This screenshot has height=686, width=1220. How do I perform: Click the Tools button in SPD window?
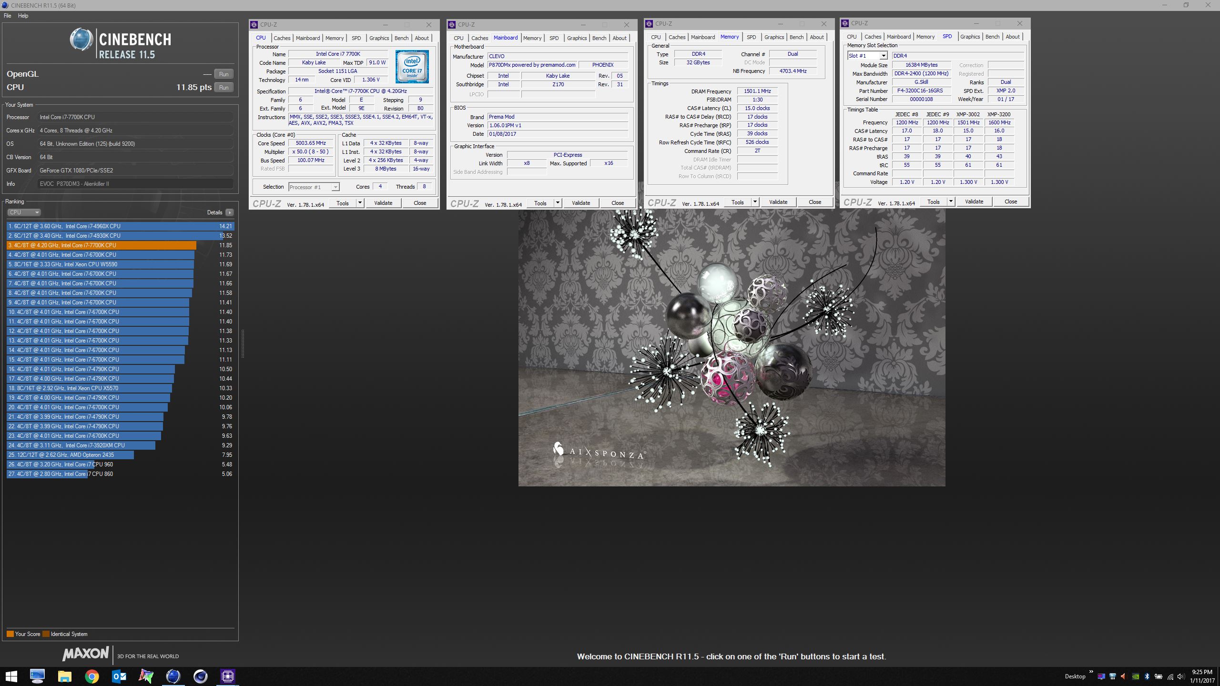[933, 202]
